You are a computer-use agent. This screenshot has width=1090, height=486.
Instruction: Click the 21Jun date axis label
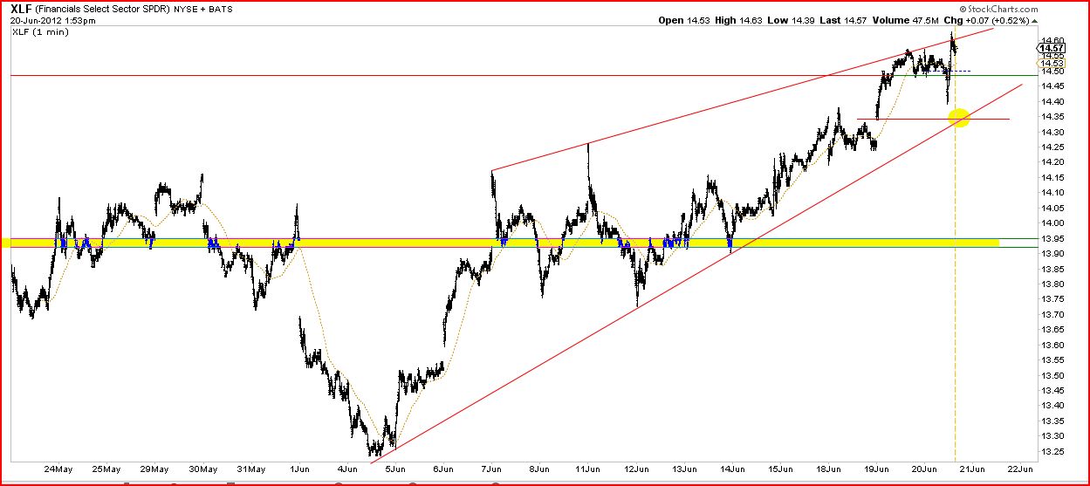973,468
